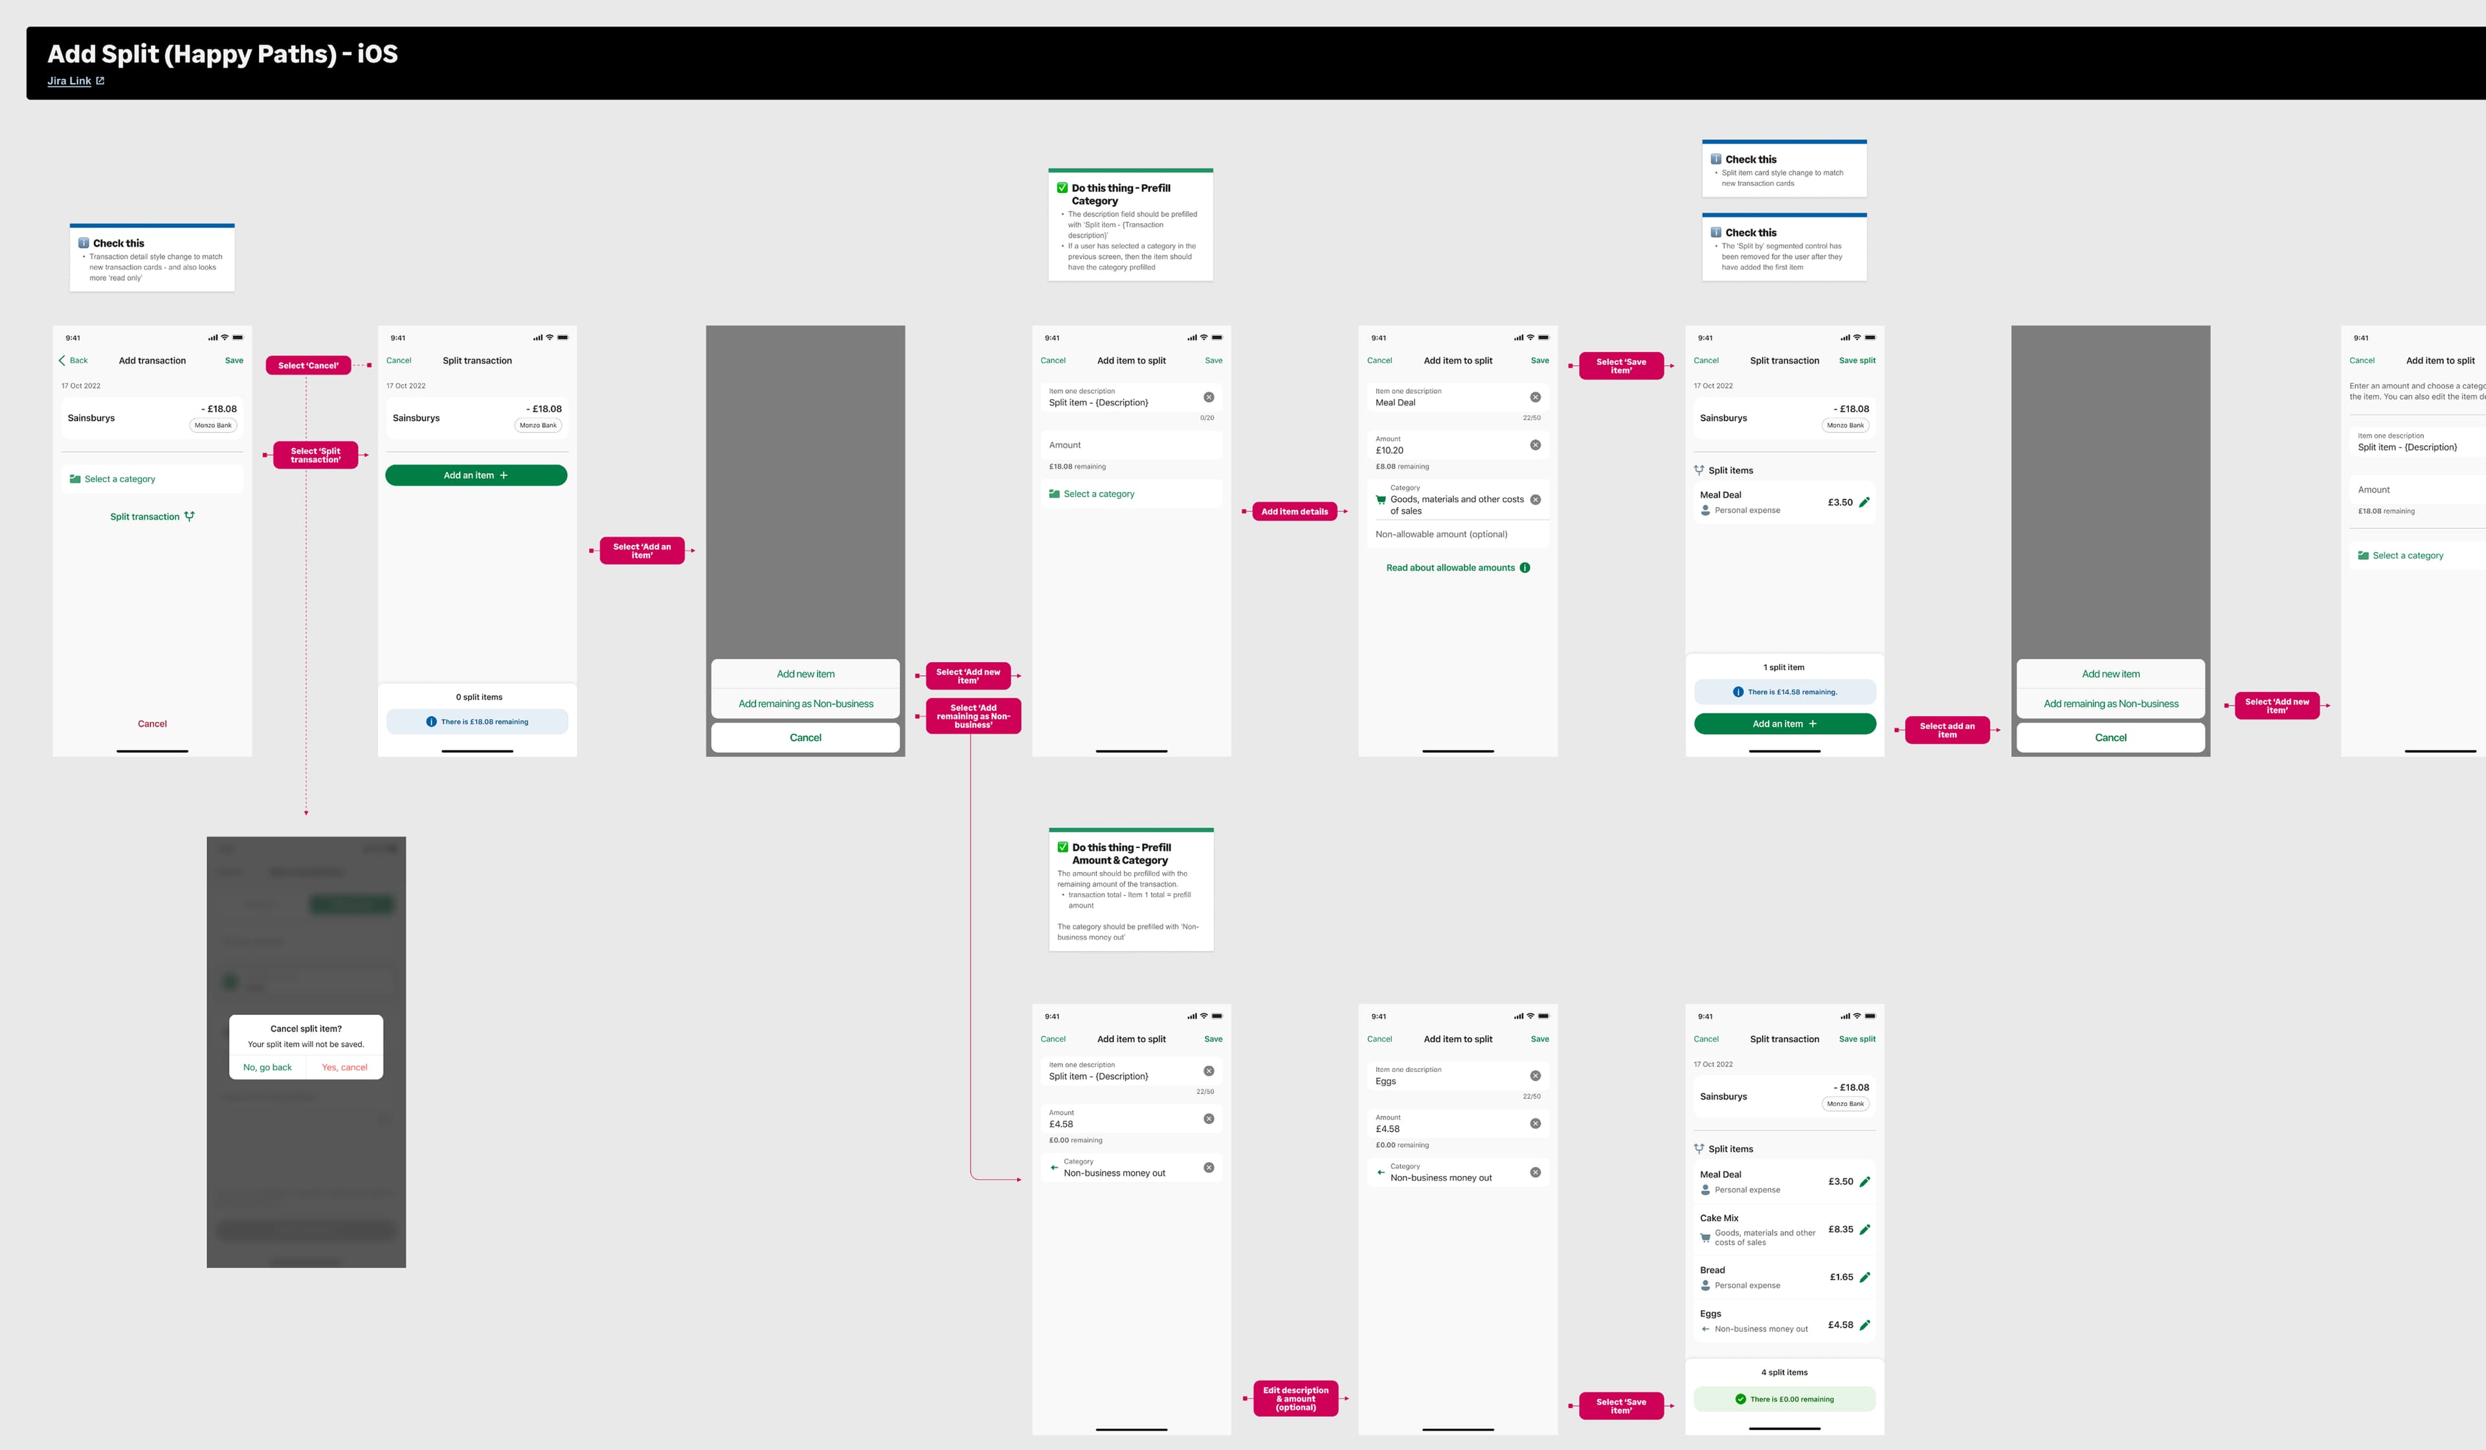Tap the Back chevron on Add transaction screen
Image resolution: width=2486 pixels, height=1450 pixels.
click(61, 360)
